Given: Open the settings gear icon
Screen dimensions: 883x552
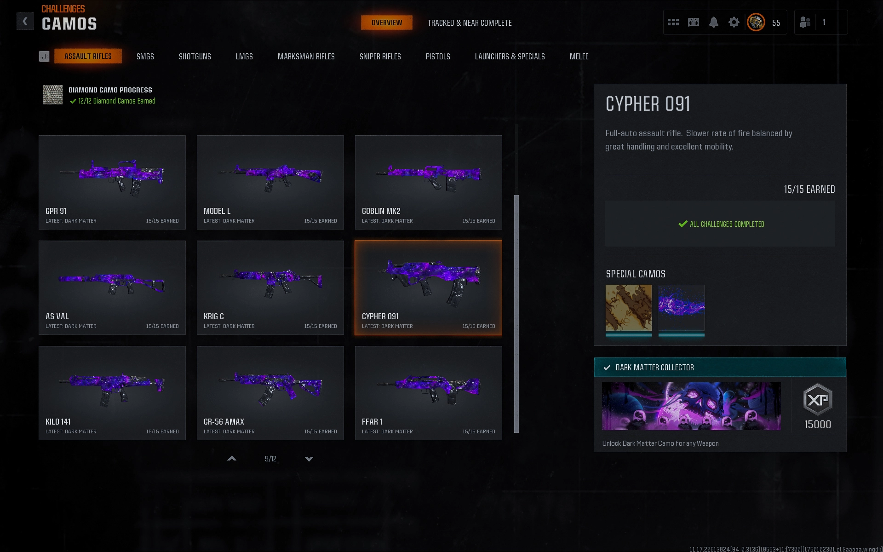Looking at the screenshot, I should pos(734,22).
